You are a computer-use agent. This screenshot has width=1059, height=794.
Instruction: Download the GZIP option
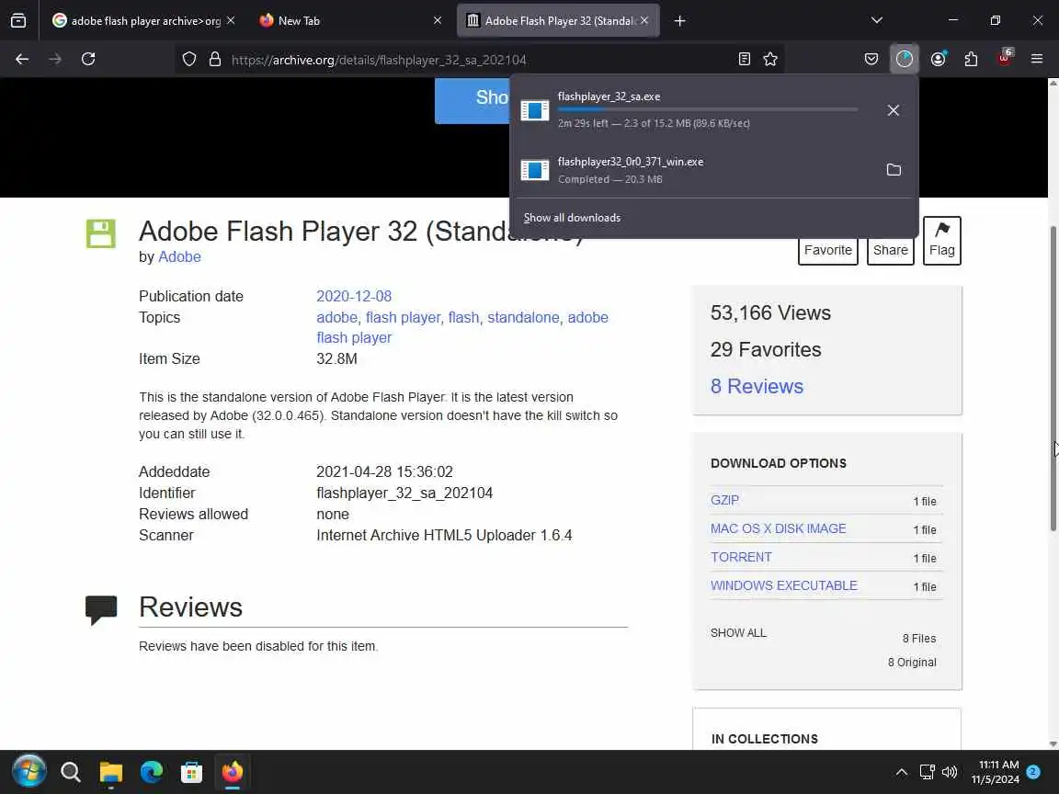coord(724,500)
